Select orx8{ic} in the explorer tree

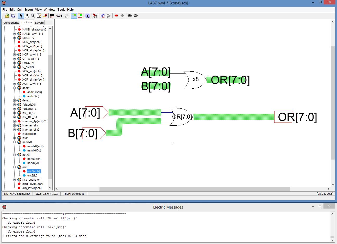(32, 175)
